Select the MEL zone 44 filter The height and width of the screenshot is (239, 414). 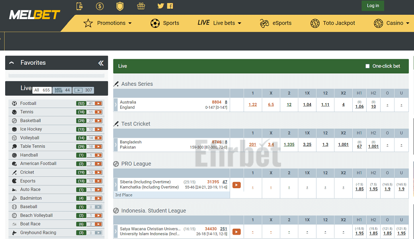coord(62,90)
